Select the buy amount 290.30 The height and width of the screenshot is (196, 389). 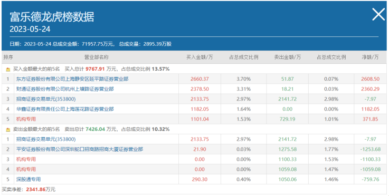[x=200, y=179]
